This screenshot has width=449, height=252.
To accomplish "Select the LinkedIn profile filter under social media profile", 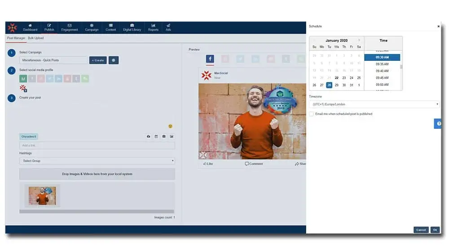I will tap(59, 78).
